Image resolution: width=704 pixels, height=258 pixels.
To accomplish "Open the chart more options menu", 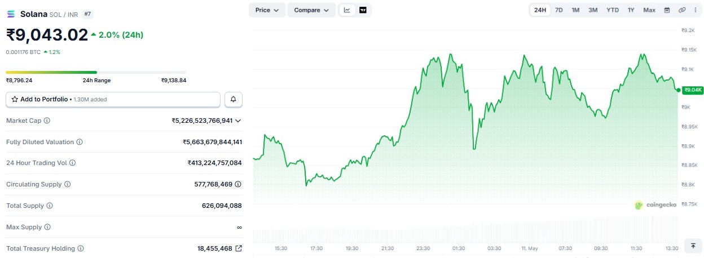I will click(x=696, y=10).
